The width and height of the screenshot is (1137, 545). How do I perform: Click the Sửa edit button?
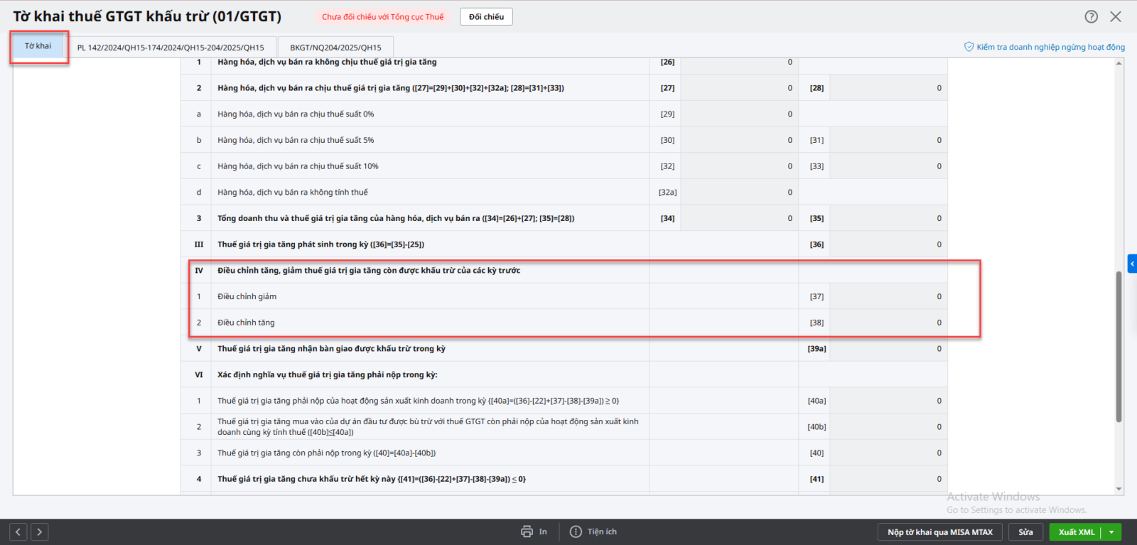point(1025,532)
